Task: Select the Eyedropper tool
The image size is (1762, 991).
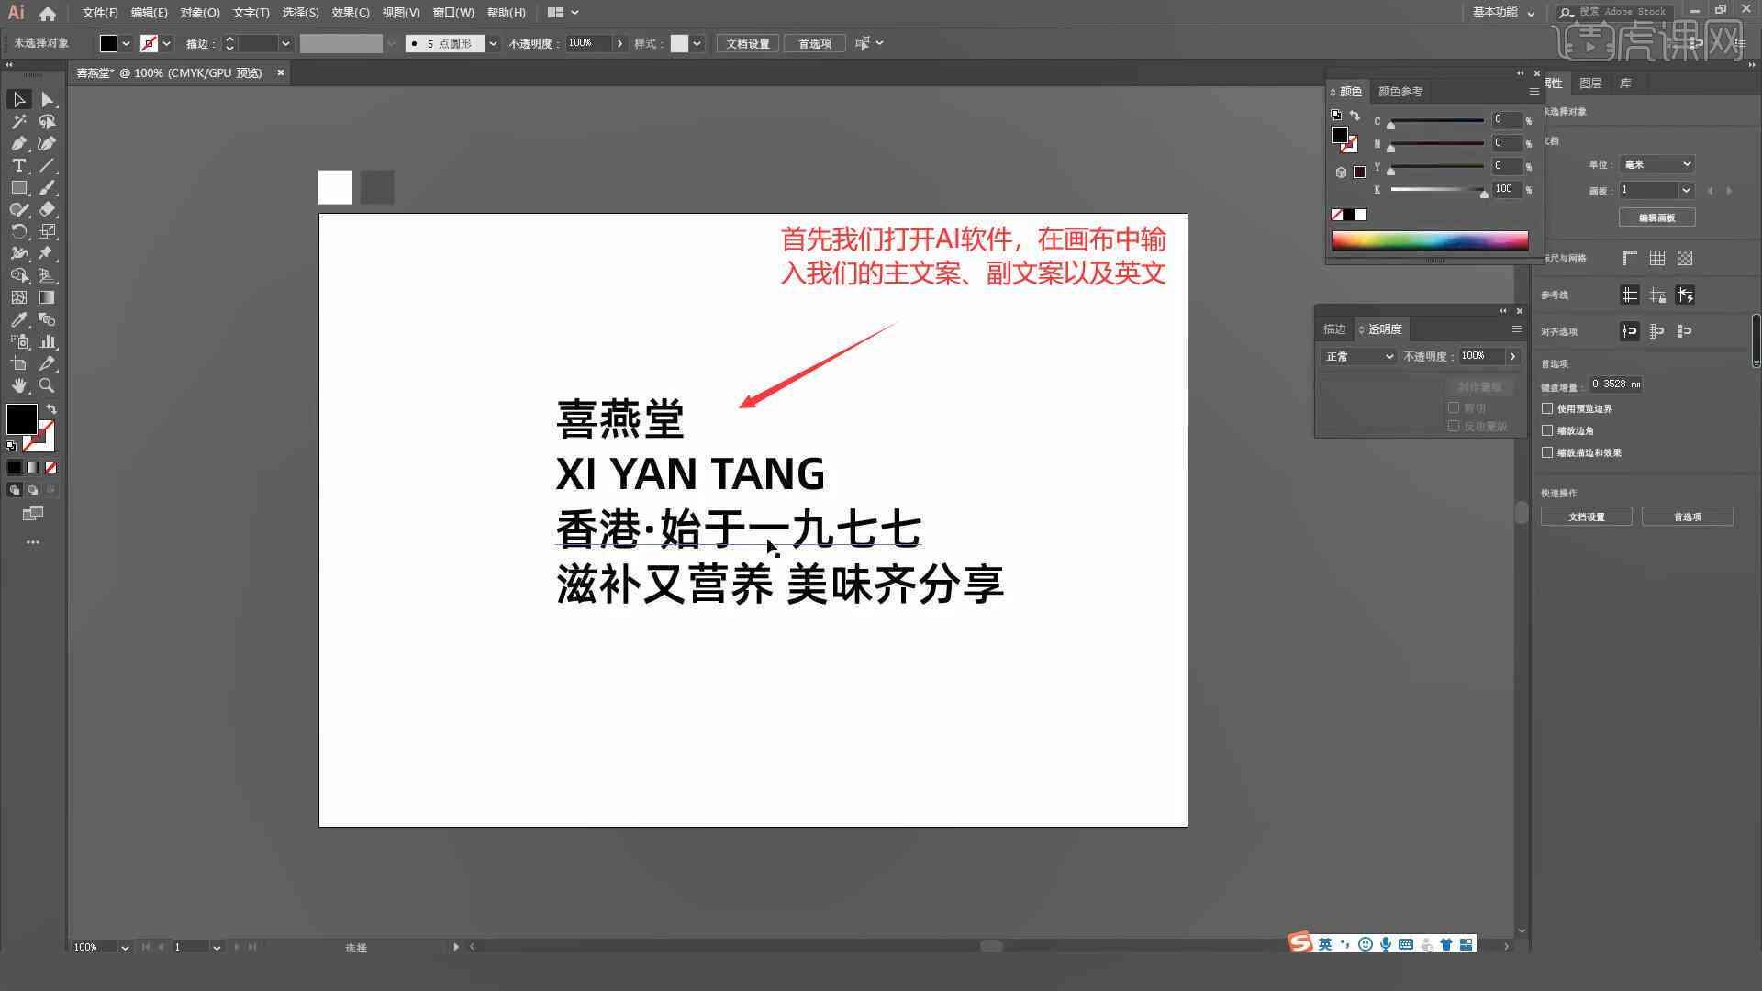Action: (18, 319)
